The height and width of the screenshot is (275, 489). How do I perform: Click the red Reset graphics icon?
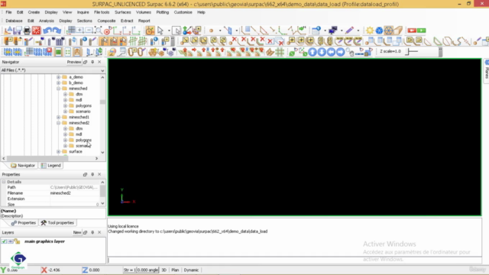pyautogui.click(x=37, y=31)
